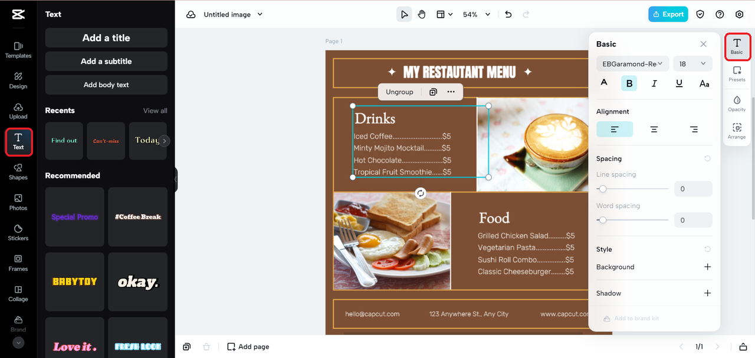Click Add a title button
This screenshot has height=358, width=755.
[106, 38]
